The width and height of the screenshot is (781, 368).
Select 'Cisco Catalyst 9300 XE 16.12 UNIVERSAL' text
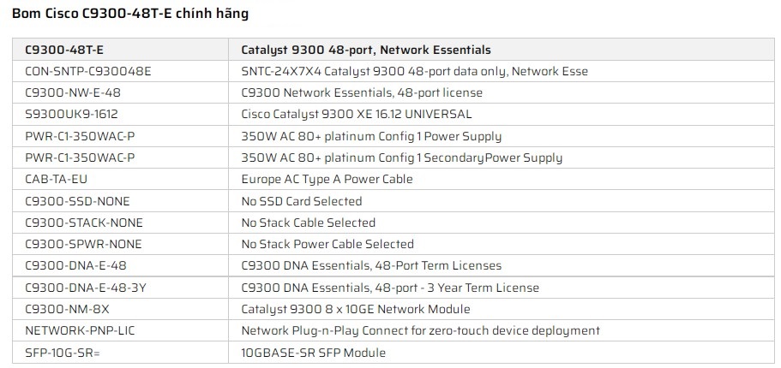tap(369, 114)
